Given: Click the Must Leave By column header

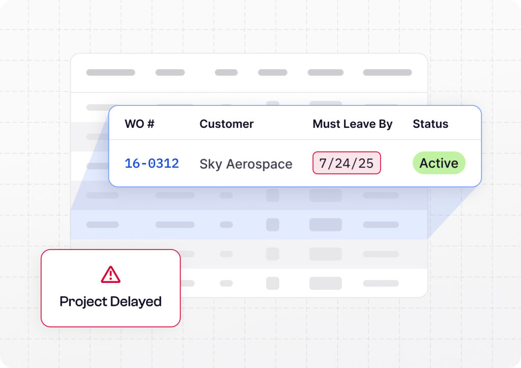Looking at the screenshot, I should (353, 124).
